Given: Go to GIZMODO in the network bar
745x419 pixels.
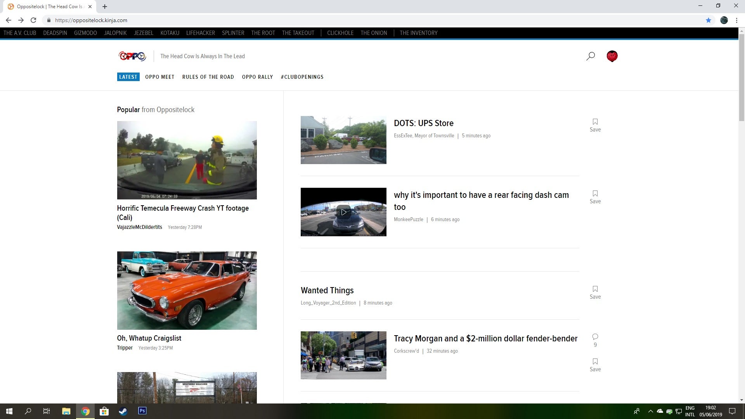Looking at the screenshot, I should click(85, 33).
